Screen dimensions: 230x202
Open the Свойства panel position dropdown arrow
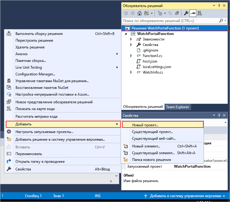coord(214,115)
